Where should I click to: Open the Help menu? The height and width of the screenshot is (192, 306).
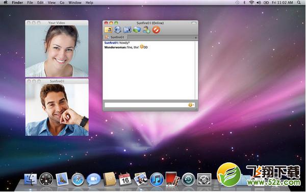tap(89, 3)
